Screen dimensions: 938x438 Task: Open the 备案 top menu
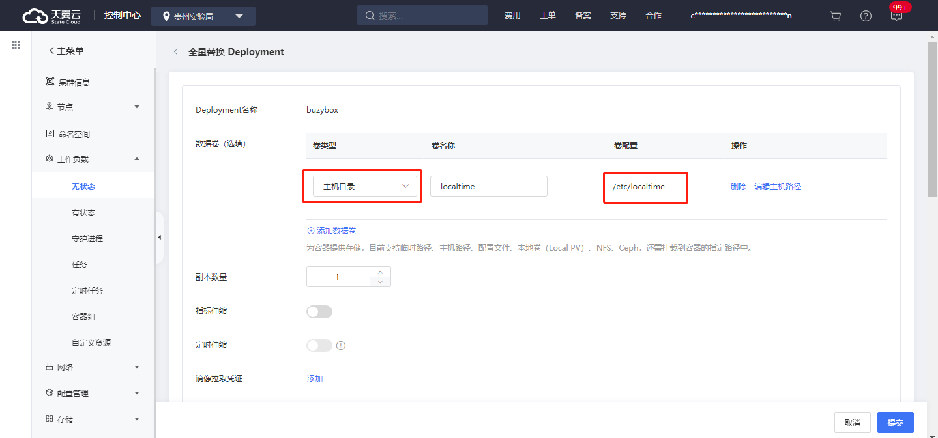(583, 16)
